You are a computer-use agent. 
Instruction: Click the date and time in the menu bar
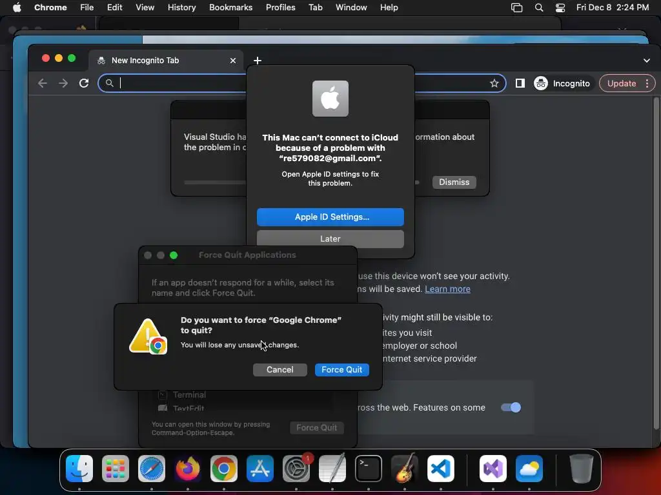click(x=613, y=8)
